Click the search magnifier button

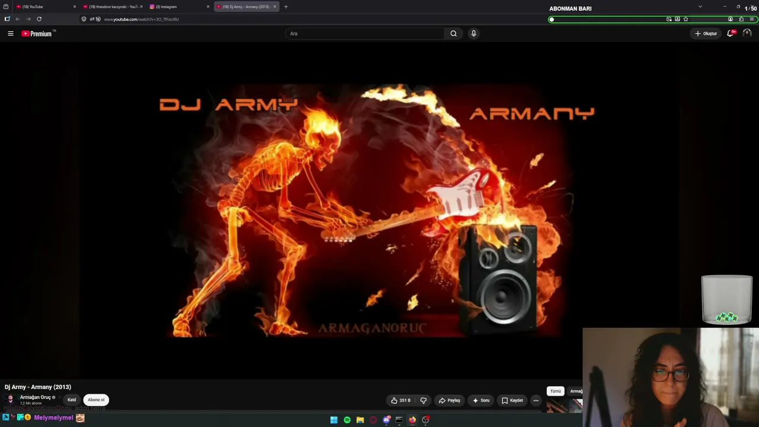(x=454, y=34)
